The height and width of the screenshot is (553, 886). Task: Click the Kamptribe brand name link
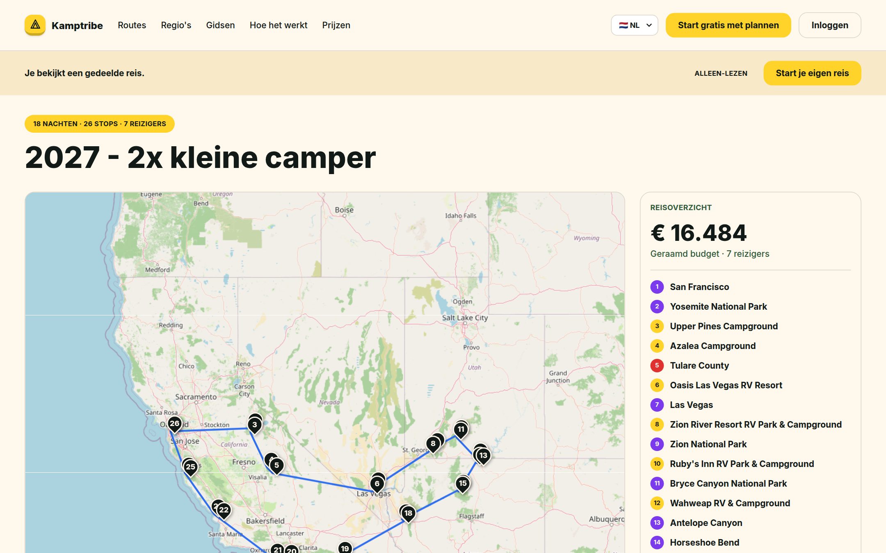pyautogui.click(x=77, y=25)
